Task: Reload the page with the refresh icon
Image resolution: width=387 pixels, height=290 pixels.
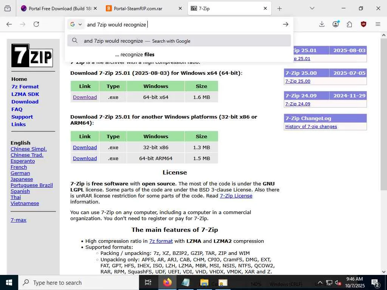Action: point(36,24)
